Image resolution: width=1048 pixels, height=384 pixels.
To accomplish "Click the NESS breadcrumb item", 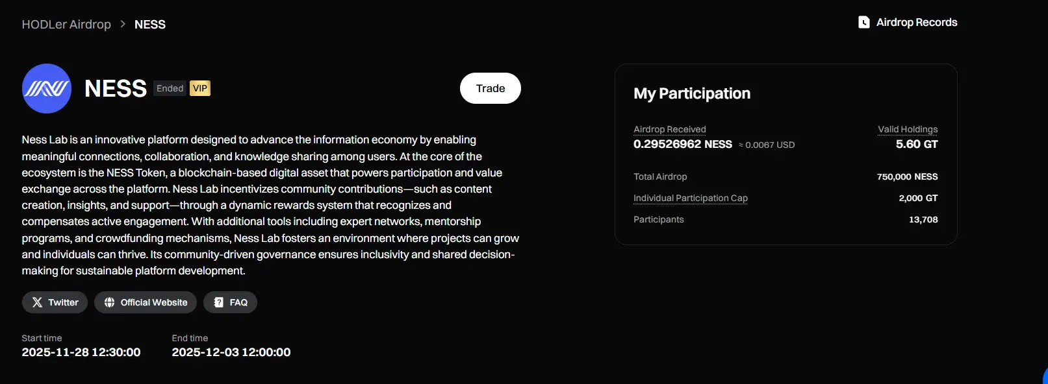I will tap(150, 24).
